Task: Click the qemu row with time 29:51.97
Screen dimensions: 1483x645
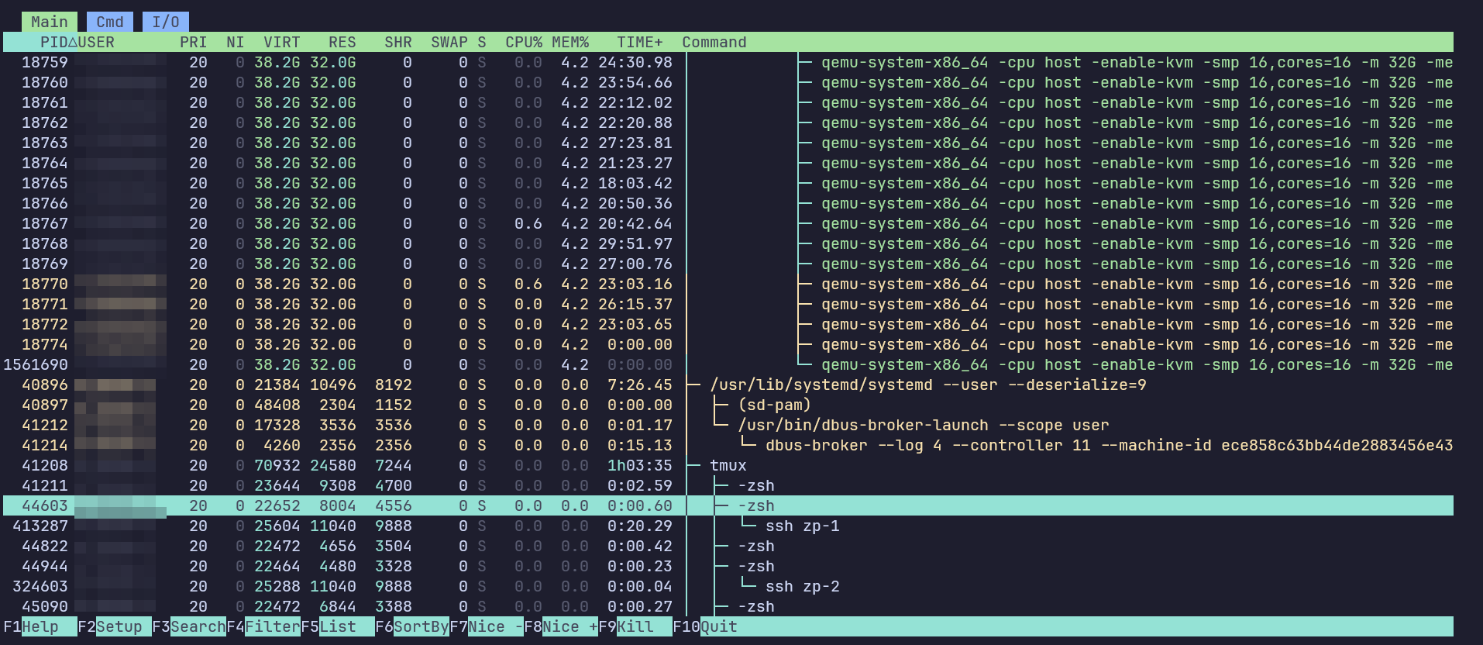Action: (728, 243)
